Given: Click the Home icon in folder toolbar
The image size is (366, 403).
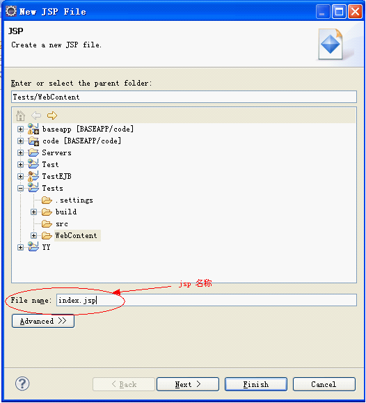Looking at the screenshot, I should pos(20,116).
